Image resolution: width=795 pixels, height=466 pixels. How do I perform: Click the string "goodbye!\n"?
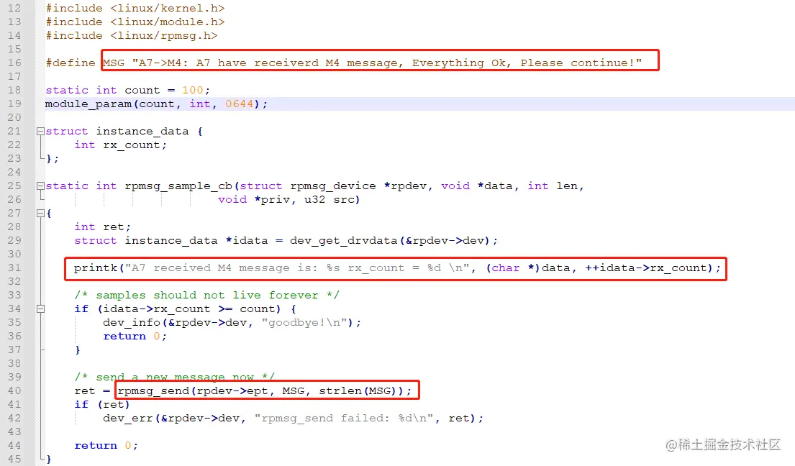304,323
